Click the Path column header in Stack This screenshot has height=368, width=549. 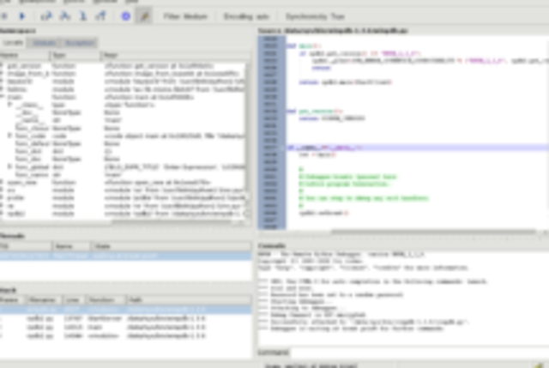(x=188, y=300)
